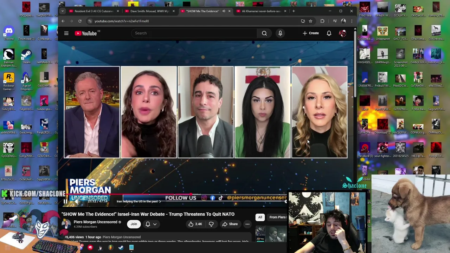Open the Chrome media controls icon
The image size is (450, 253).
click(x=335, y=21)
